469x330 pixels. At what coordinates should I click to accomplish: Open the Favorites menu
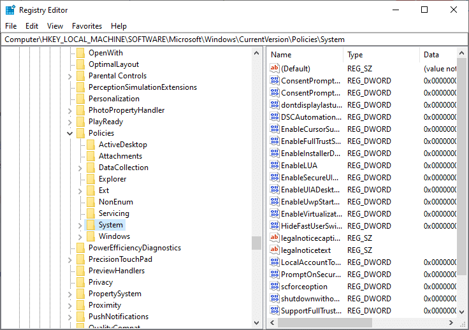(87, 26)
